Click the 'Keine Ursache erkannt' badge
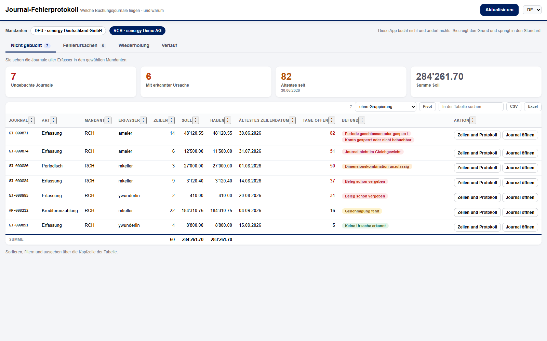Screen dimensions: 547x341 [x=365, y=226]
